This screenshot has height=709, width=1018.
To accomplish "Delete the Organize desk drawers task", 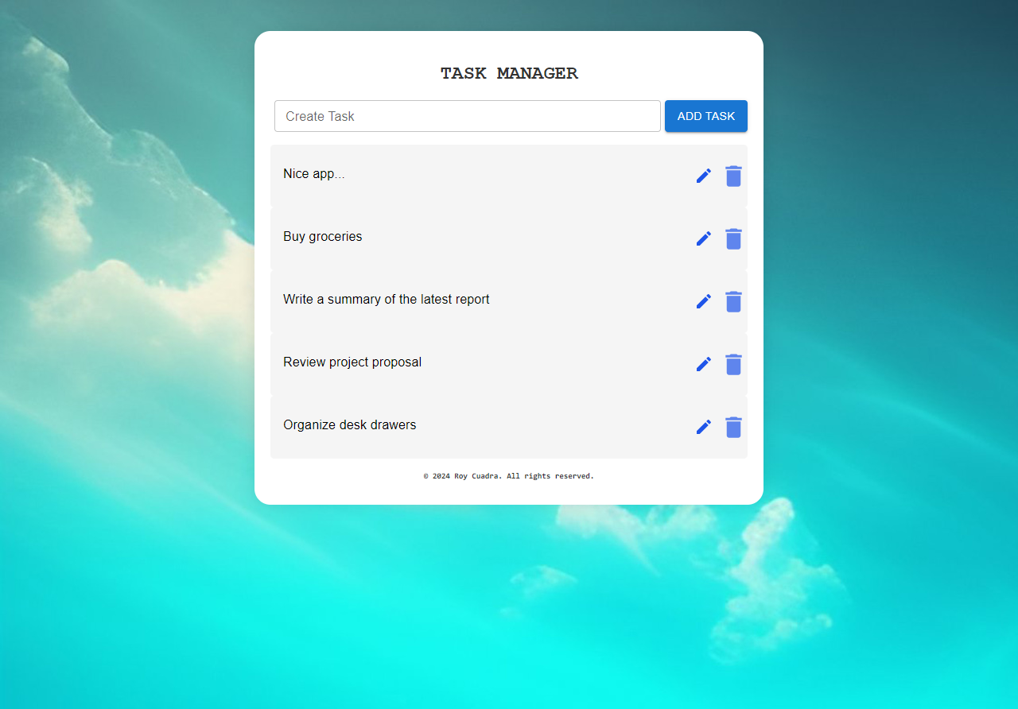I will [733, 427].
